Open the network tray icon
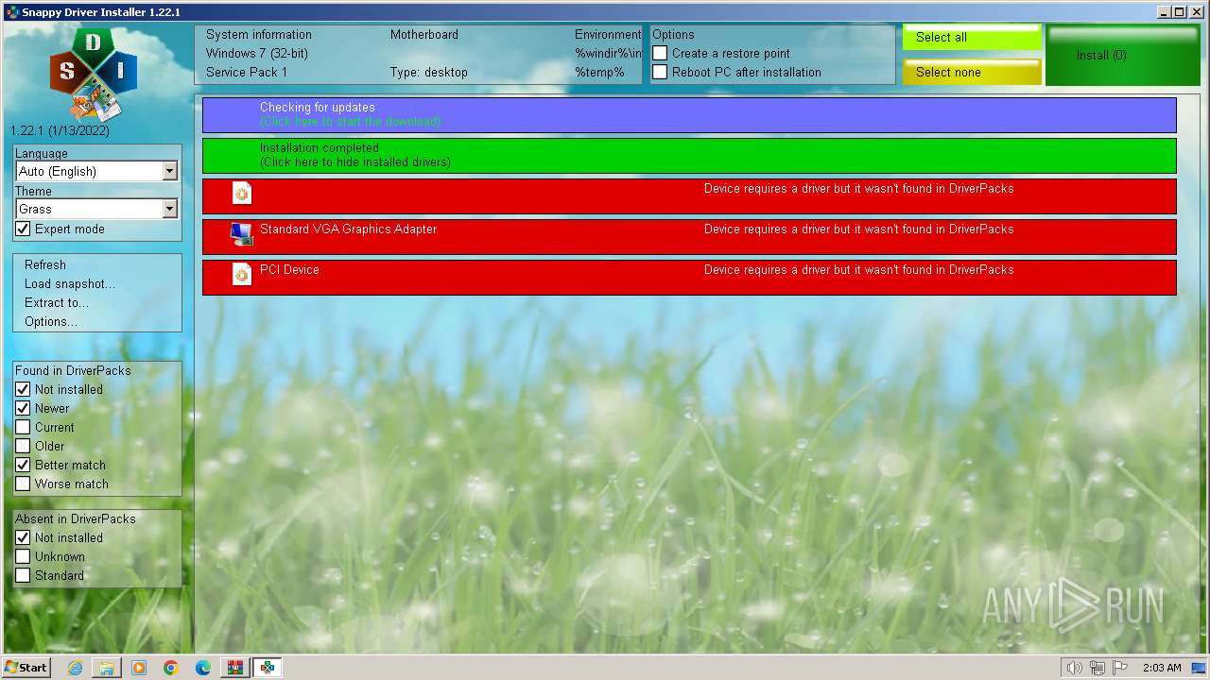The image size is (1210, 680). pos(1098,668)
